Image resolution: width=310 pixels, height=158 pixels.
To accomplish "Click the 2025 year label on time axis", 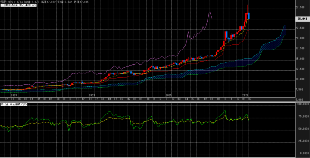I will click(169, 95).
